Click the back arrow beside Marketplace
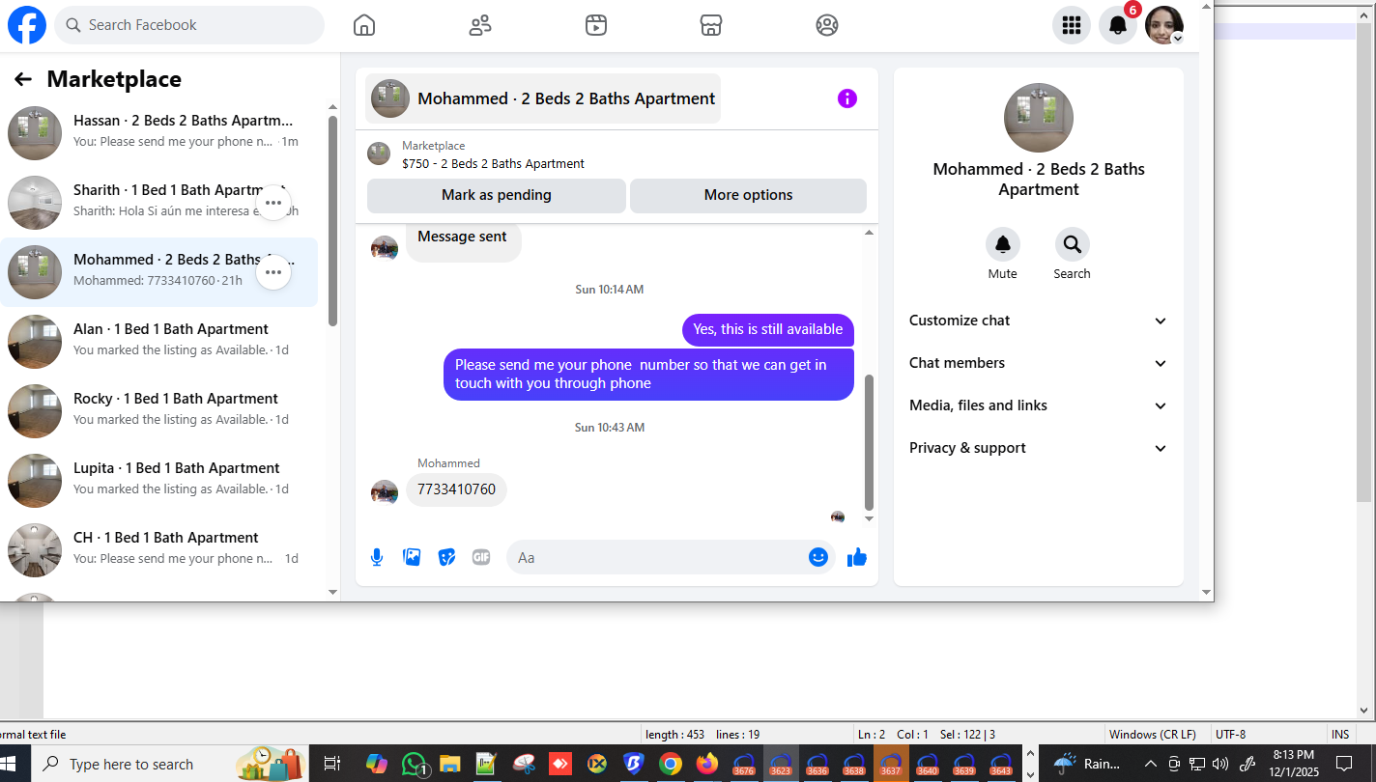 (x=23, y=79)
